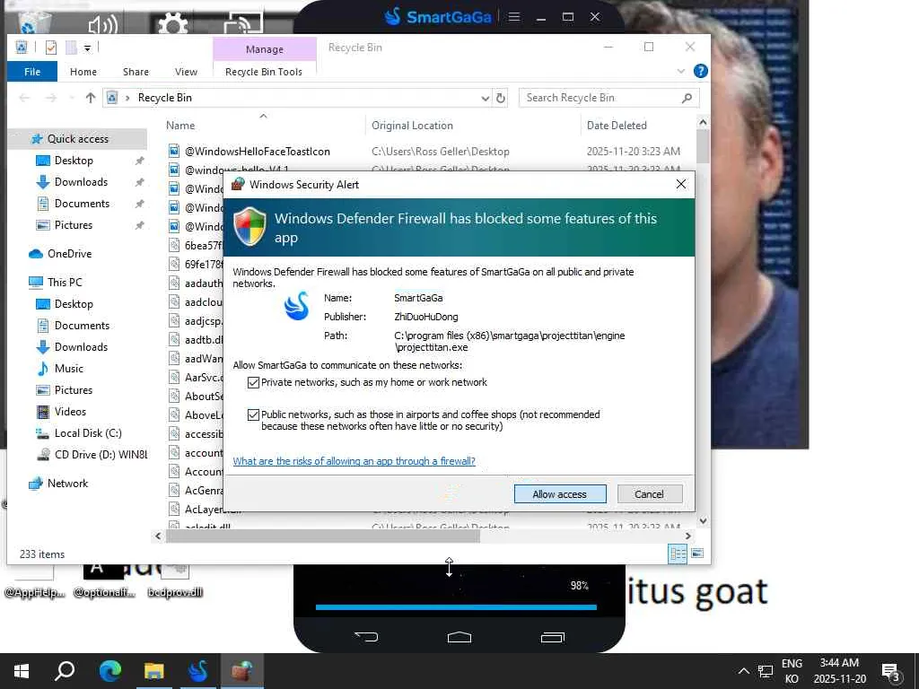Open Music folder under This PC

coord(68,369)
